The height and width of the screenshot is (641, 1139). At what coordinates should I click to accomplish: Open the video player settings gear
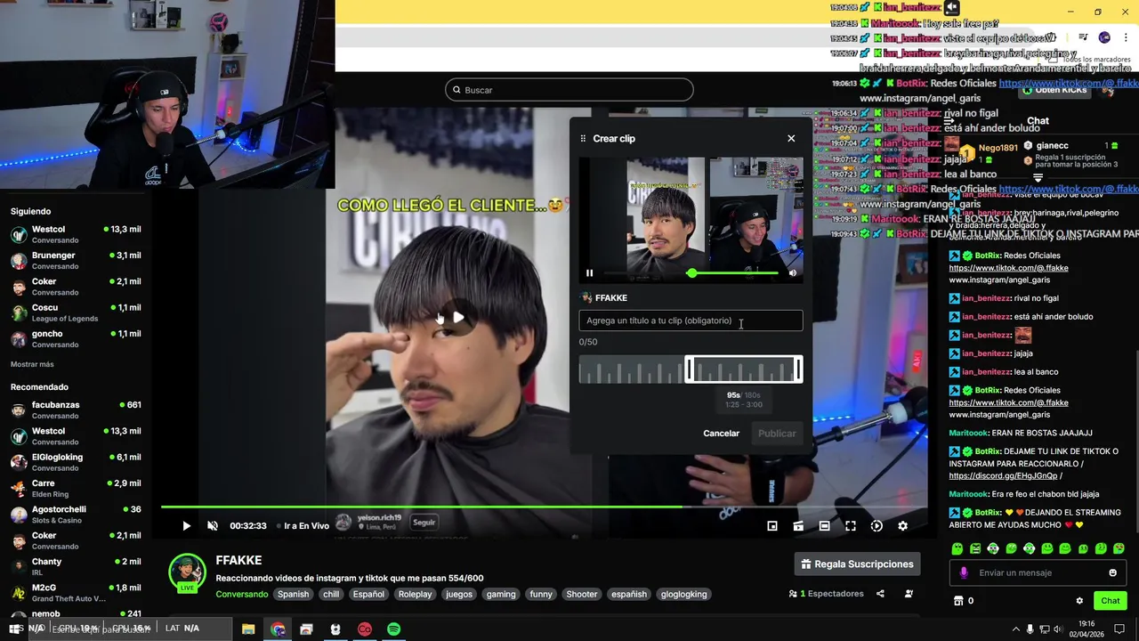[x=902, y=526]
